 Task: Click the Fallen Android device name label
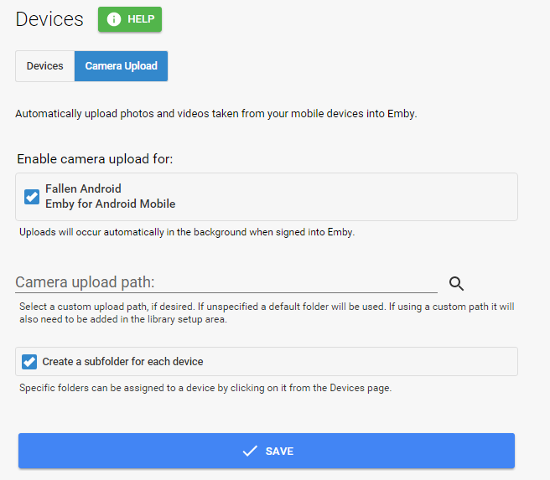[83, 188]
